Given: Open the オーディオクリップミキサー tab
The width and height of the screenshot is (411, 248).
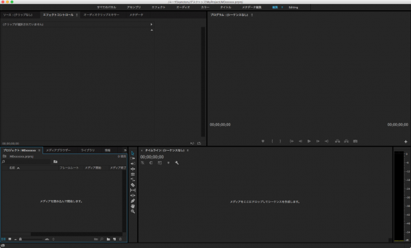Looking at the screenshot, I should click(101, 15).
